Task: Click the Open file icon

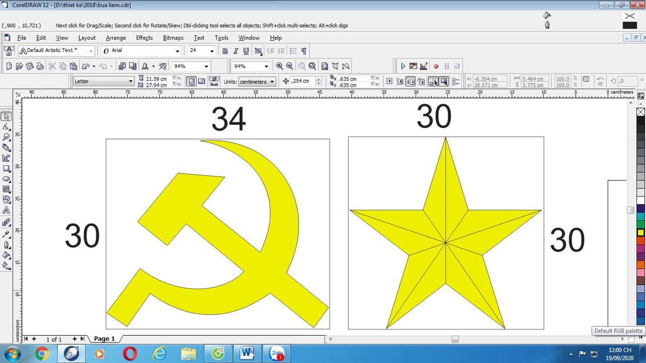Action: pyautogui.click(x=19, y=66)
